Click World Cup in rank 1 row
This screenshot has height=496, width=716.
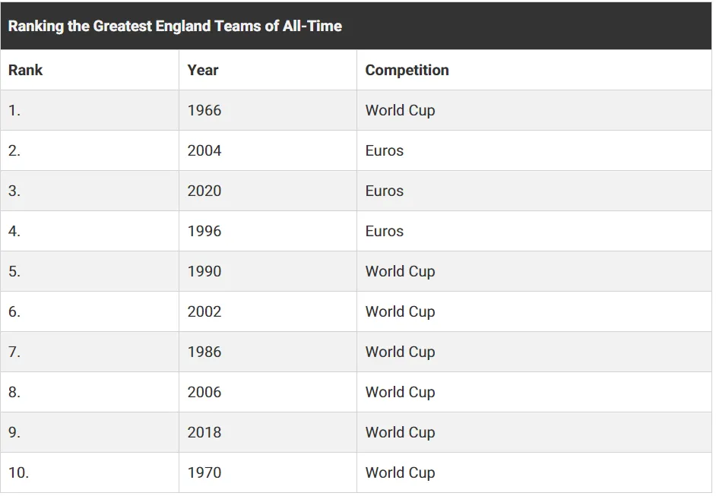(x=400, y=110)
